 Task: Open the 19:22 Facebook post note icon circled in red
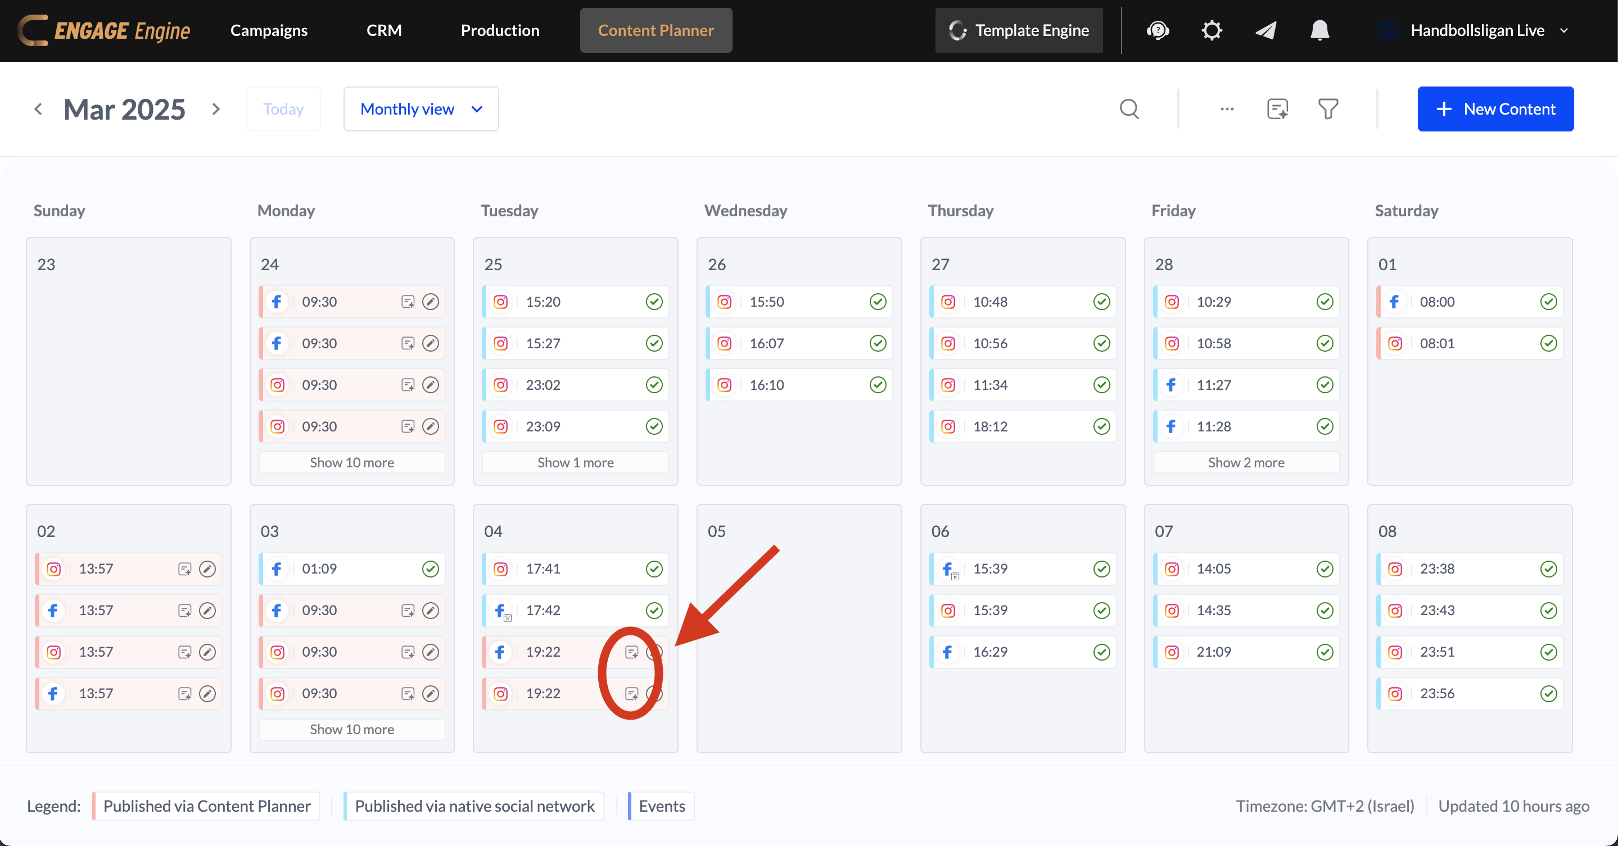[x=631, y=652]
